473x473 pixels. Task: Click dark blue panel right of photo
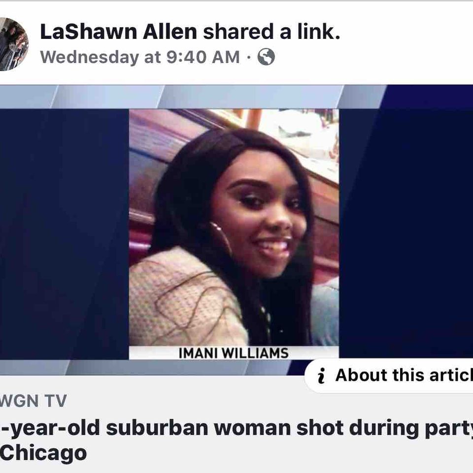coord(406,234)
